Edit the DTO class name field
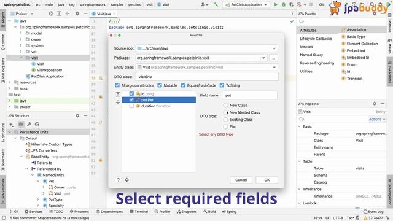Screen dimensions: 393x221 tap(207, 77)
